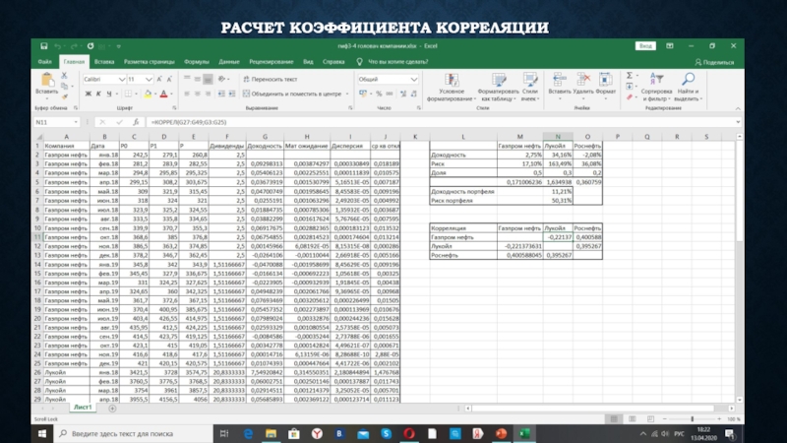Click the Delete cells (Удалить) icon
Viewport: 787px width, 443px height.
[583, 80]
